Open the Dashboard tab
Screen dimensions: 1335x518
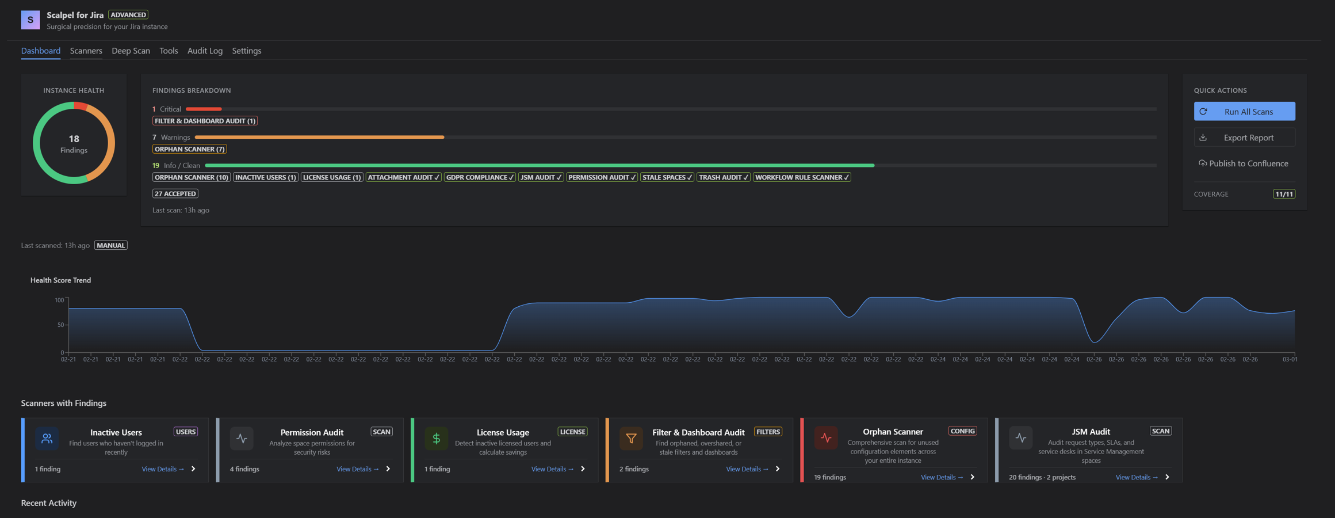[x=41, y=51]
